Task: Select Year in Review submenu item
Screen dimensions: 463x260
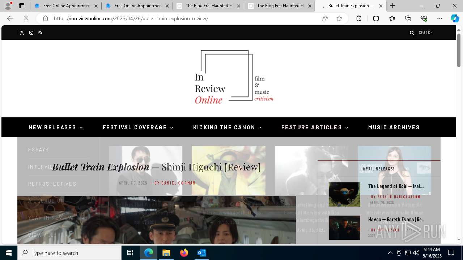Action: coord(51,218)
